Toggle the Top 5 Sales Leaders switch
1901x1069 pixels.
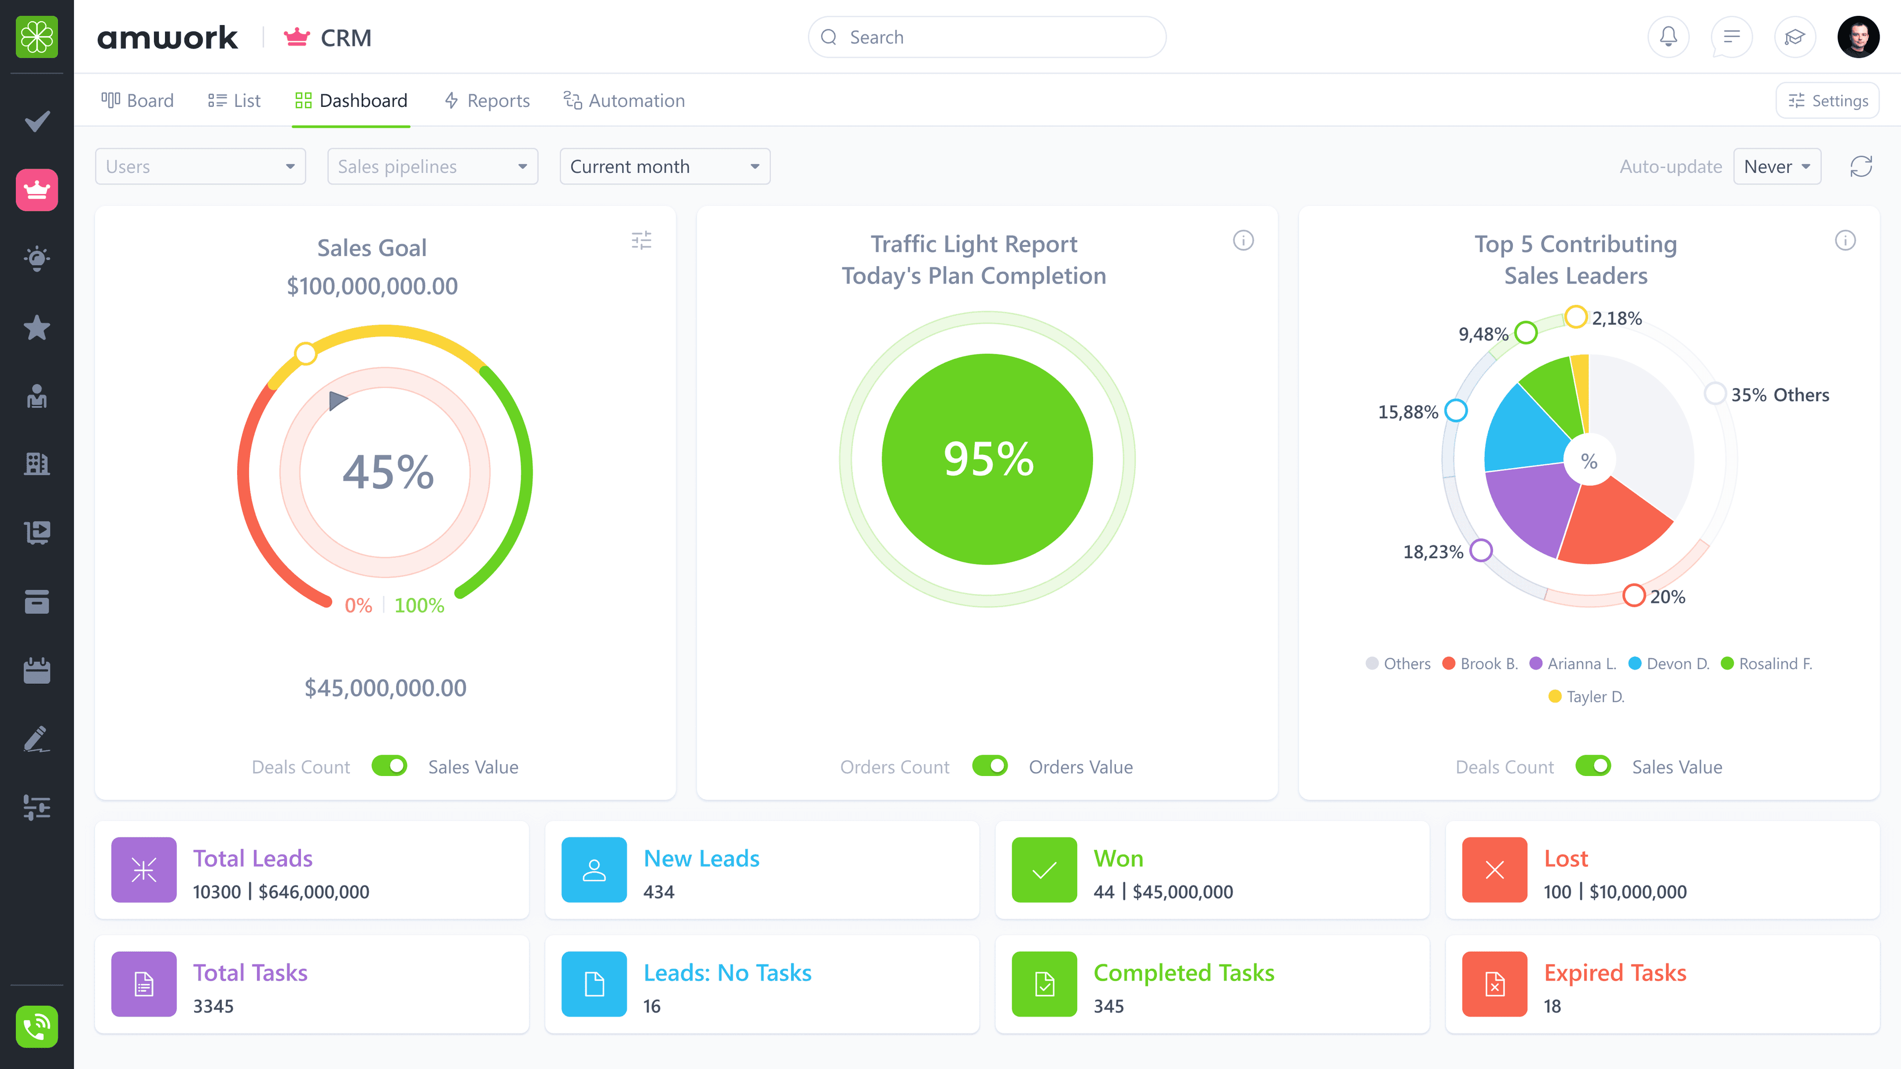click(x=1593, y=766)
